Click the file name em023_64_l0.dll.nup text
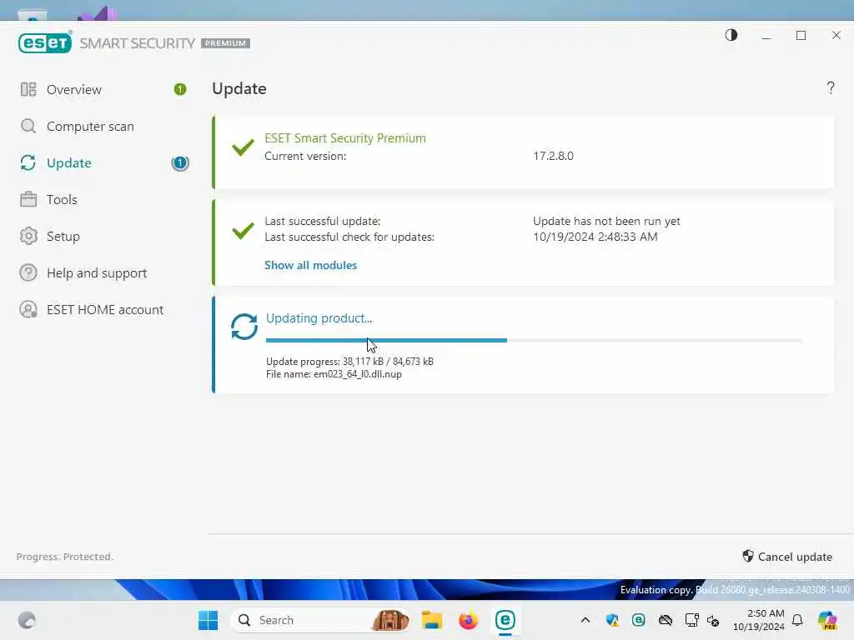854x640 pixels. (x=358, y=374)
